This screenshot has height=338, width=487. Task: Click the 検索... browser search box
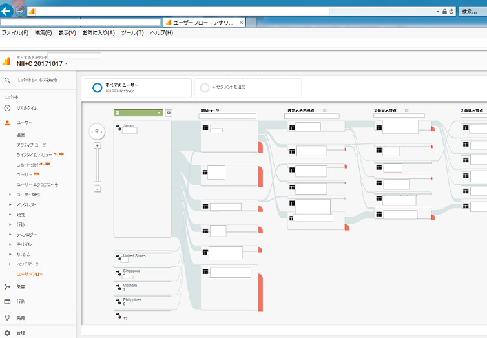[x=473, y=12]
